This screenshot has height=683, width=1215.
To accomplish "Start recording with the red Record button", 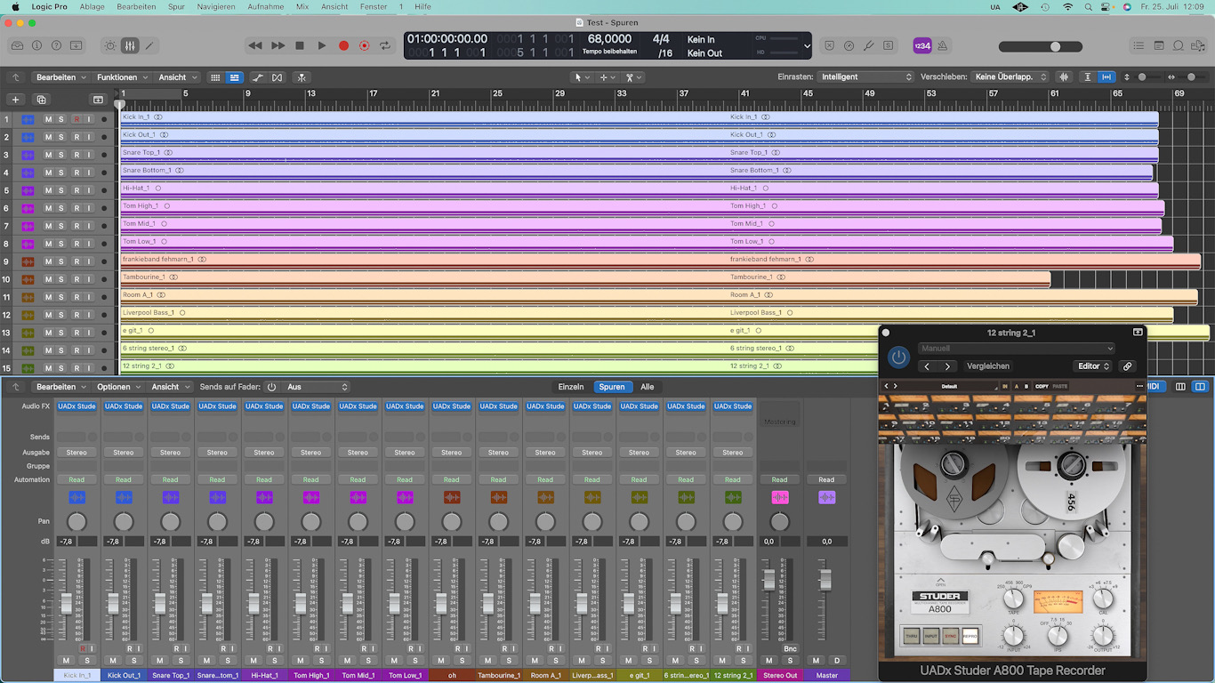I will 343,45.
